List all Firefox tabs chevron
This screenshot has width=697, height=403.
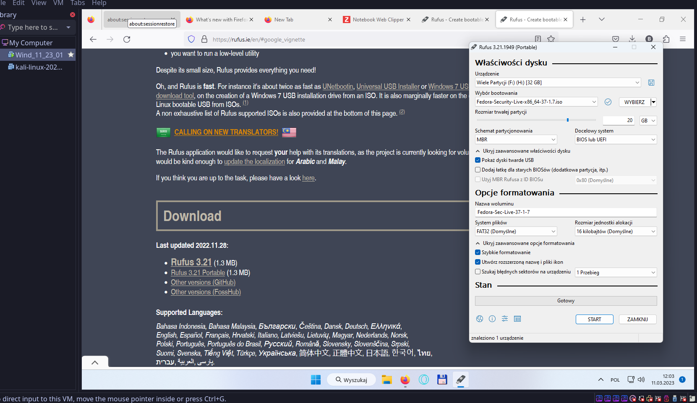(x=602, y=19)
